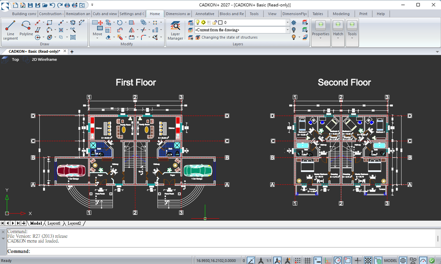The height and width of the screenshot is (264, 441).
Task: Click the layer 0 color swatch
Action: point(220,22)
